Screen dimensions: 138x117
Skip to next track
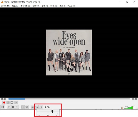tap(17, 107)
